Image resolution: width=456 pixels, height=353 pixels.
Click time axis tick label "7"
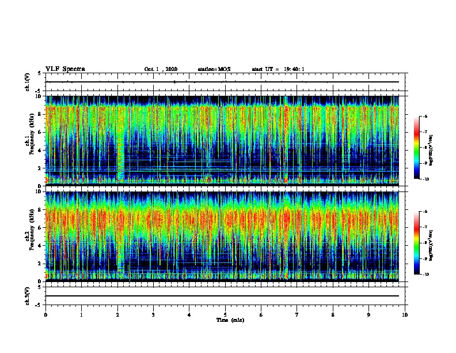[297, 315]
